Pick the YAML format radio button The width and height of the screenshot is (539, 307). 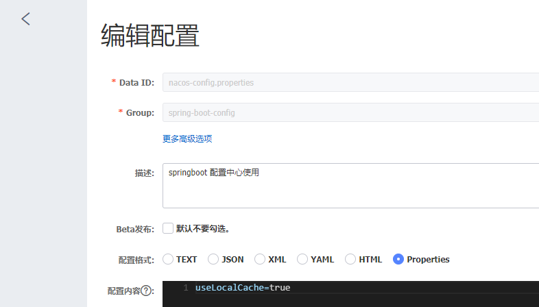point(302,259)
